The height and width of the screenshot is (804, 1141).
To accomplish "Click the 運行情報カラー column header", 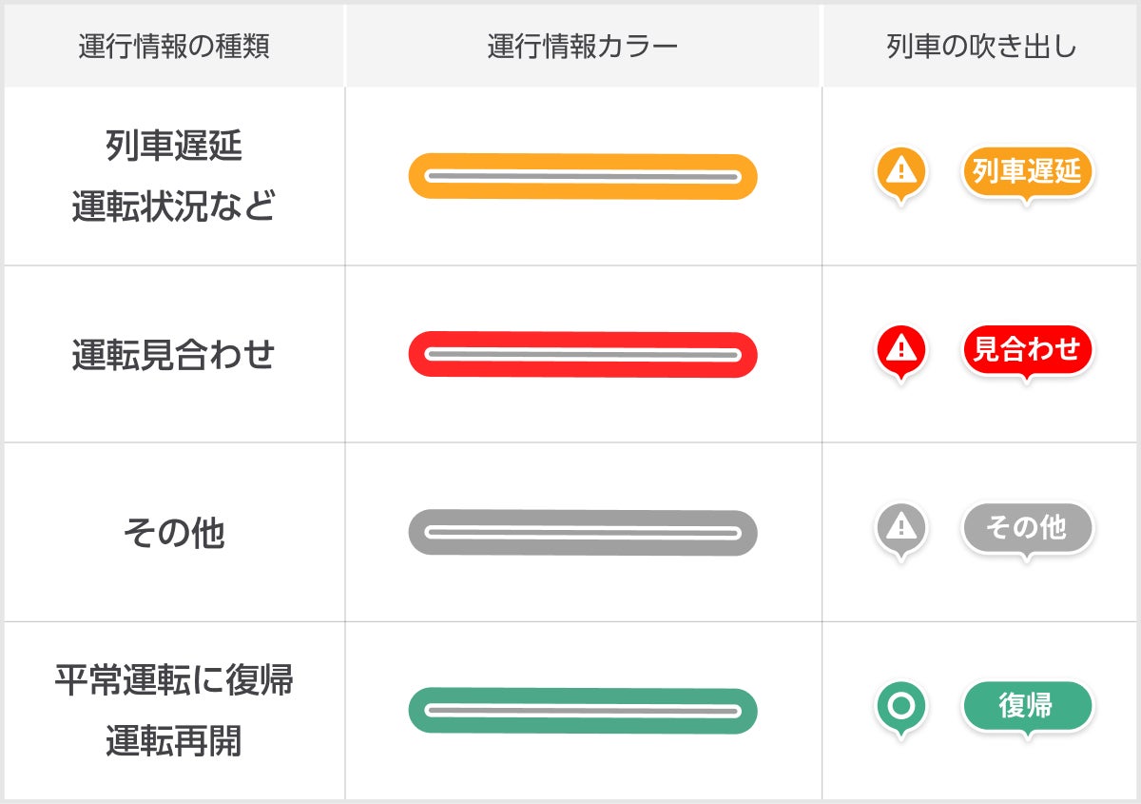I will [583, 47].
